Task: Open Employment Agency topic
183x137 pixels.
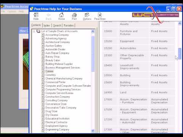Action: pyautogui.click(x=56, y=126)
